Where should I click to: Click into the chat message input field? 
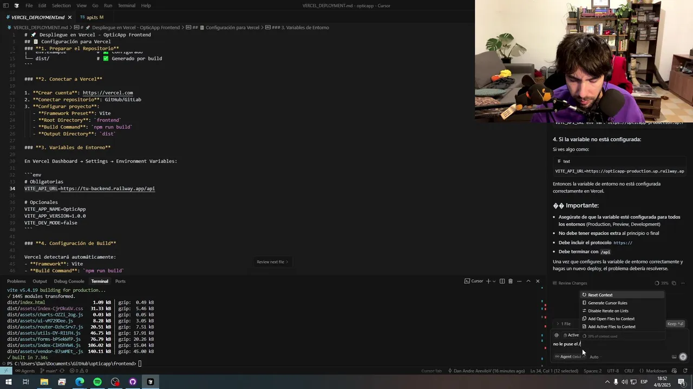click(619, 344)
